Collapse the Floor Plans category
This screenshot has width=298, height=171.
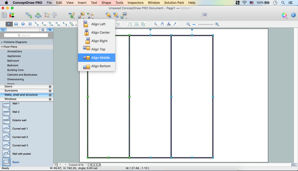pos(2,47)
